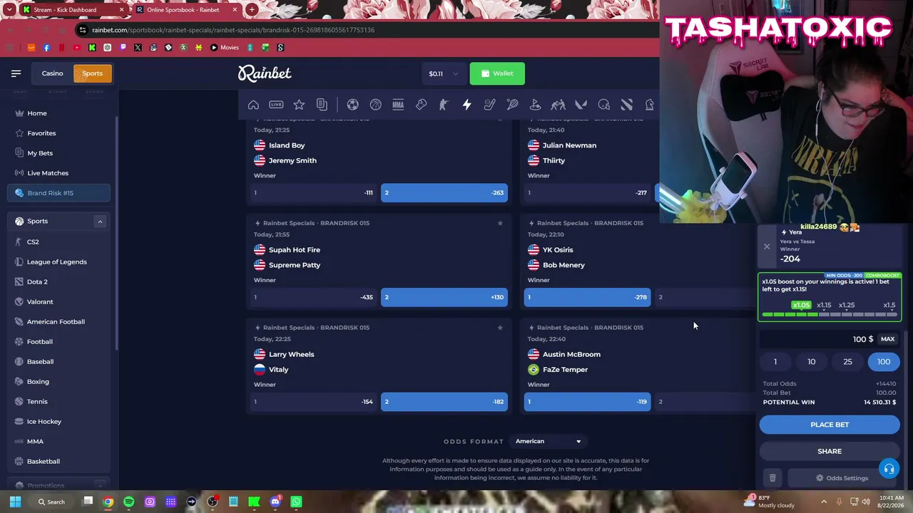The image size is (913, 513).
Task: Pick Larry Wheels at -154 odds
Action: coord(313,402)
